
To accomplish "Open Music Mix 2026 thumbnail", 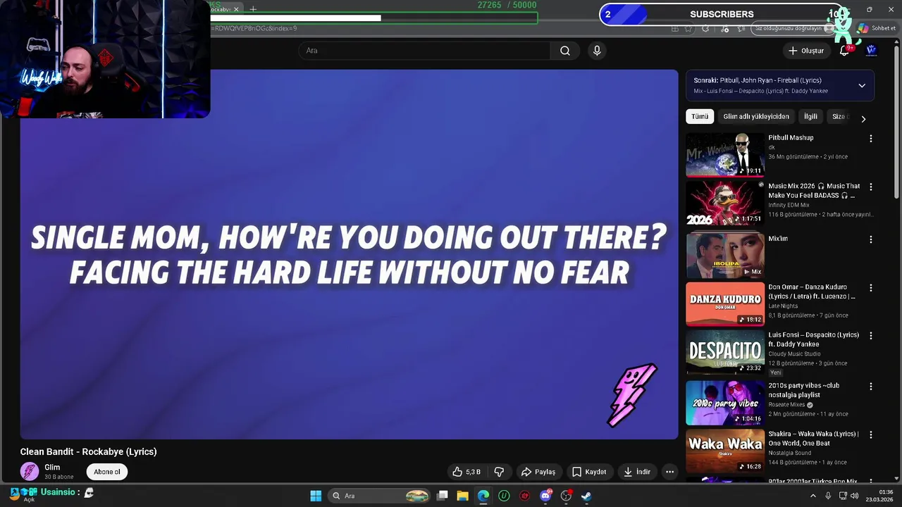I will 725,204.
